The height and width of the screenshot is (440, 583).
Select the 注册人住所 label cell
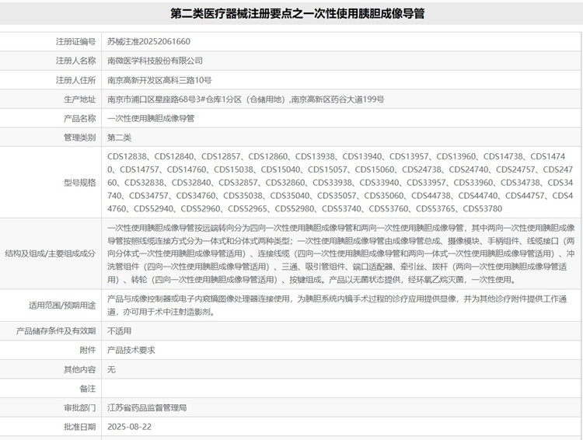pyautogui.click(x=75, y=80)
